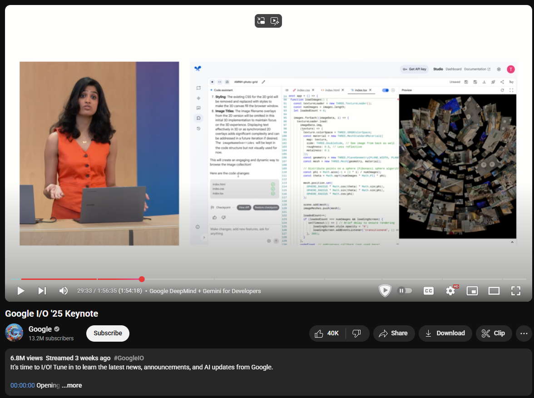Click the swap-screen icon in the overlay at the top of the video
The height and width of the screenshot is (398, 534).
(x=261, y=21)
